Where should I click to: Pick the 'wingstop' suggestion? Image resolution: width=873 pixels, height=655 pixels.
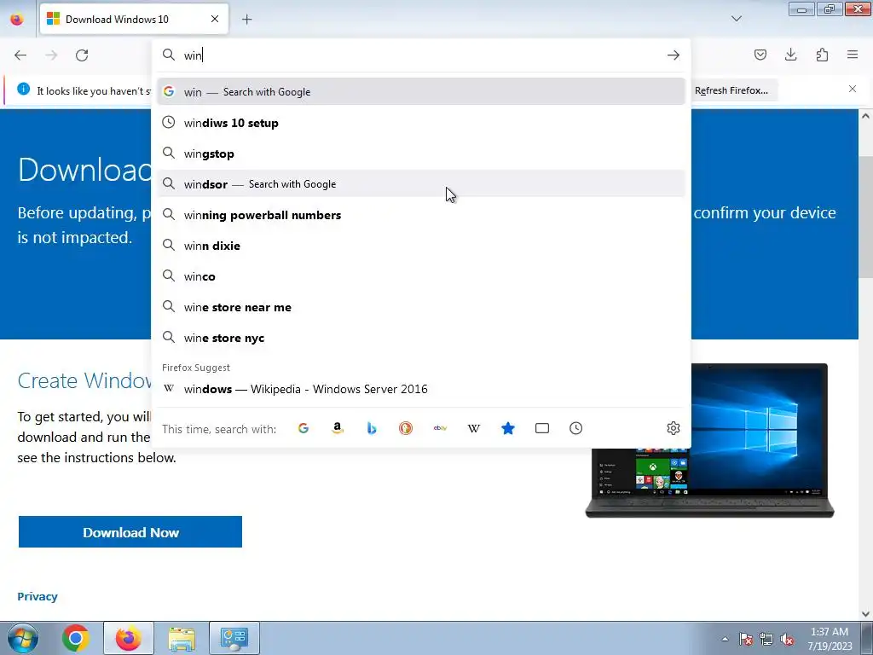coord(421,154)
